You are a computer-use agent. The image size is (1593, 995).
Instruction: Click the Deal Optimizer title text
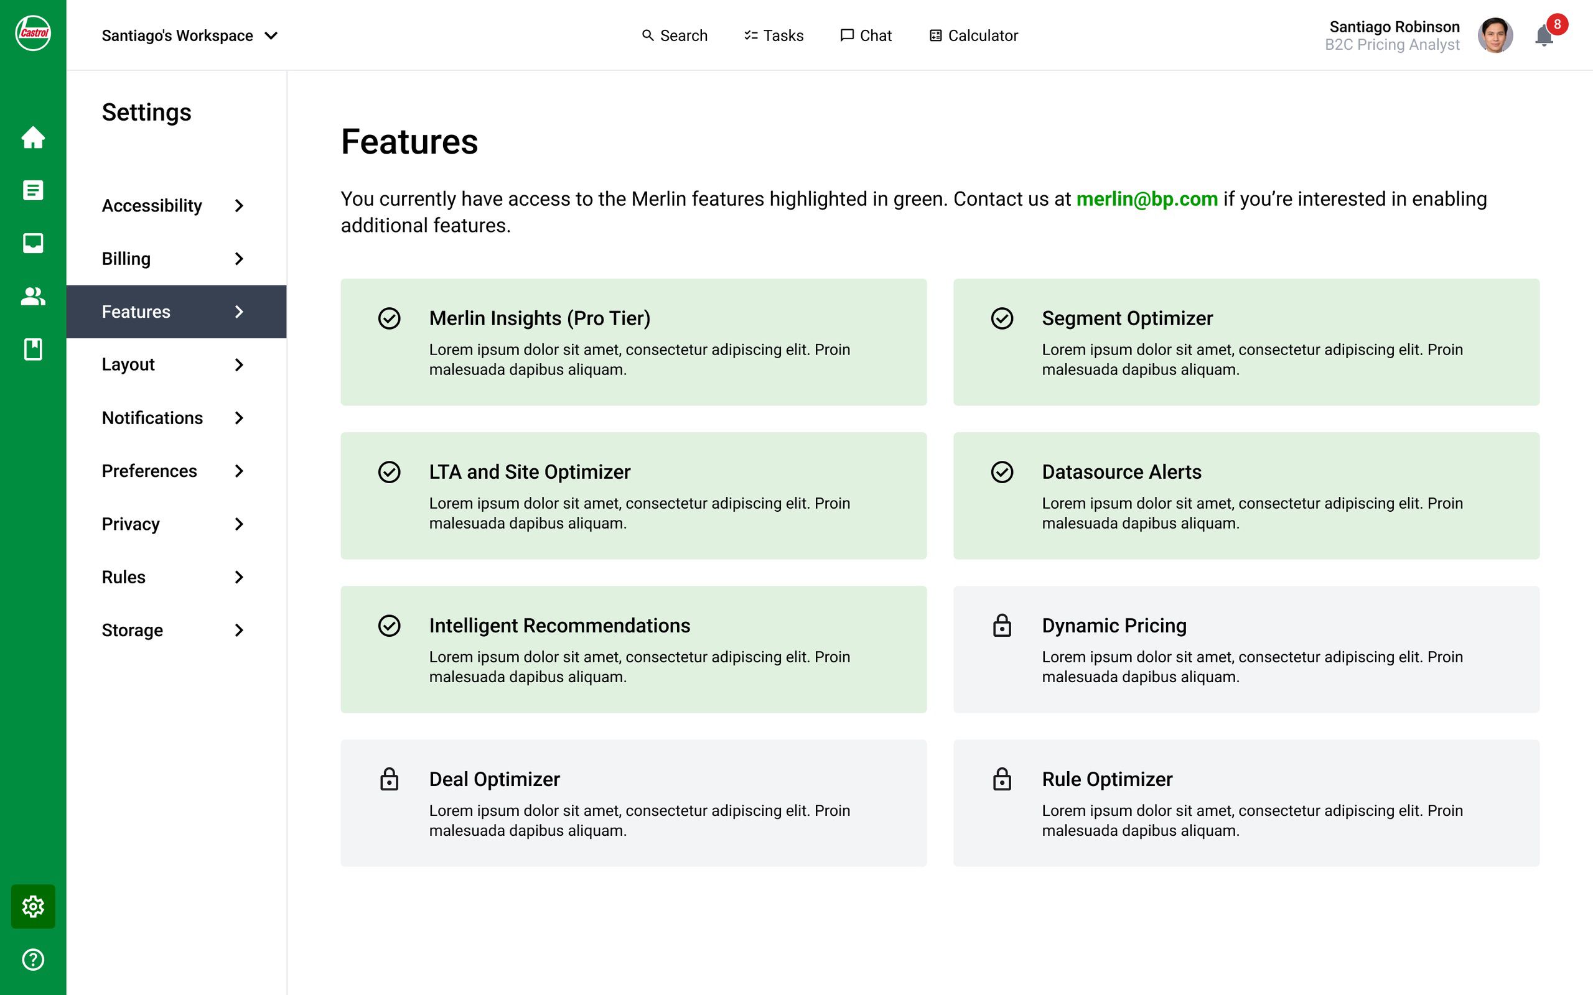pyautogui.click(x=494, y=779)
